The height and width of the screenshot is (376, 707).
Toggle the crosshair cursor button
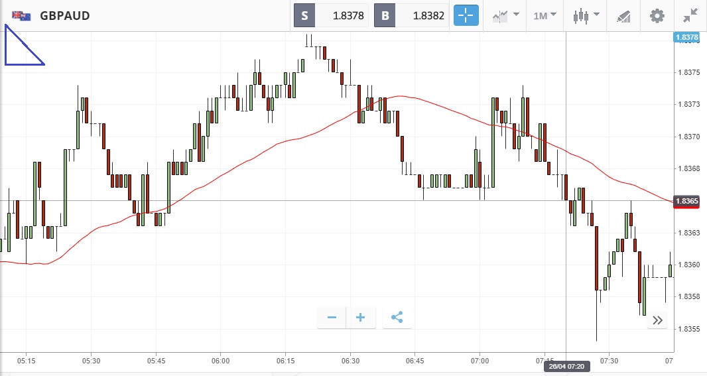(x=466, y=15)
